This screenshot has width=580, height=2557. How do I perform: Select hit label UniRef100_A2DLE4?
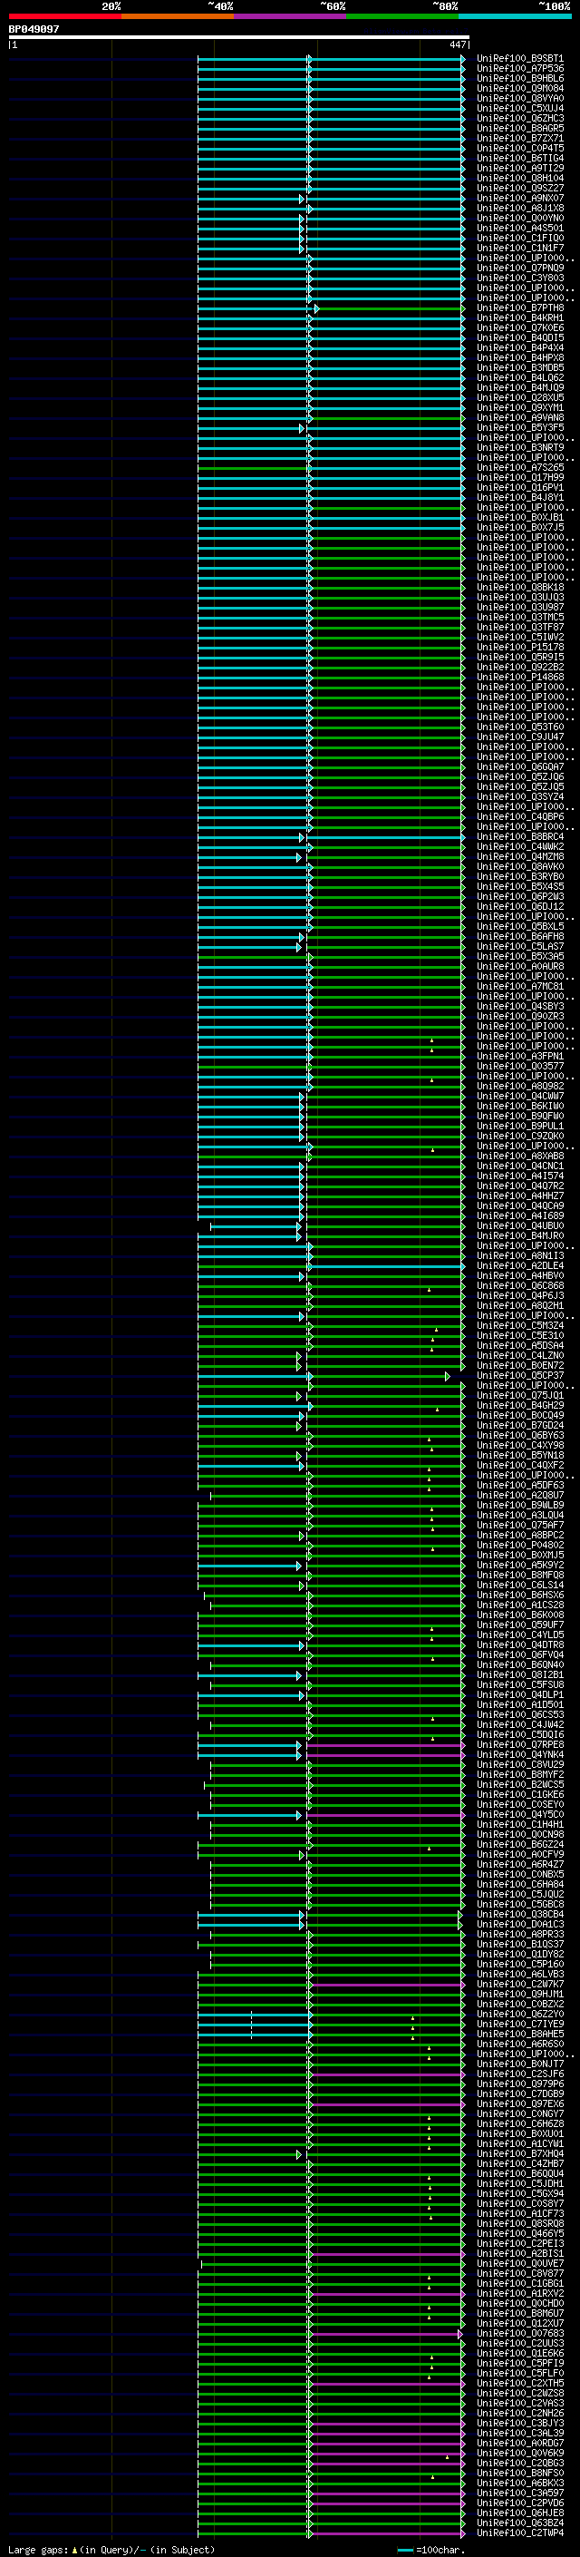coord(520,1265)
